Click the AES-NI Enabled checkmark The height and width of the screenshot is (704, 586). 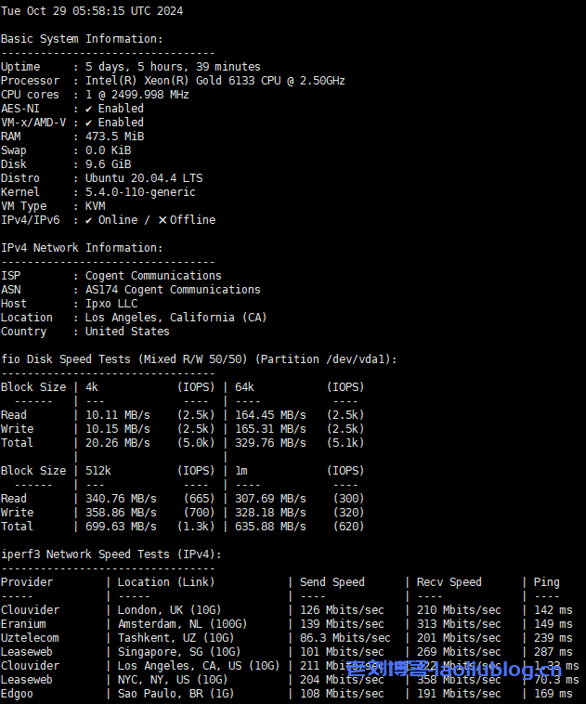[89, 109]
